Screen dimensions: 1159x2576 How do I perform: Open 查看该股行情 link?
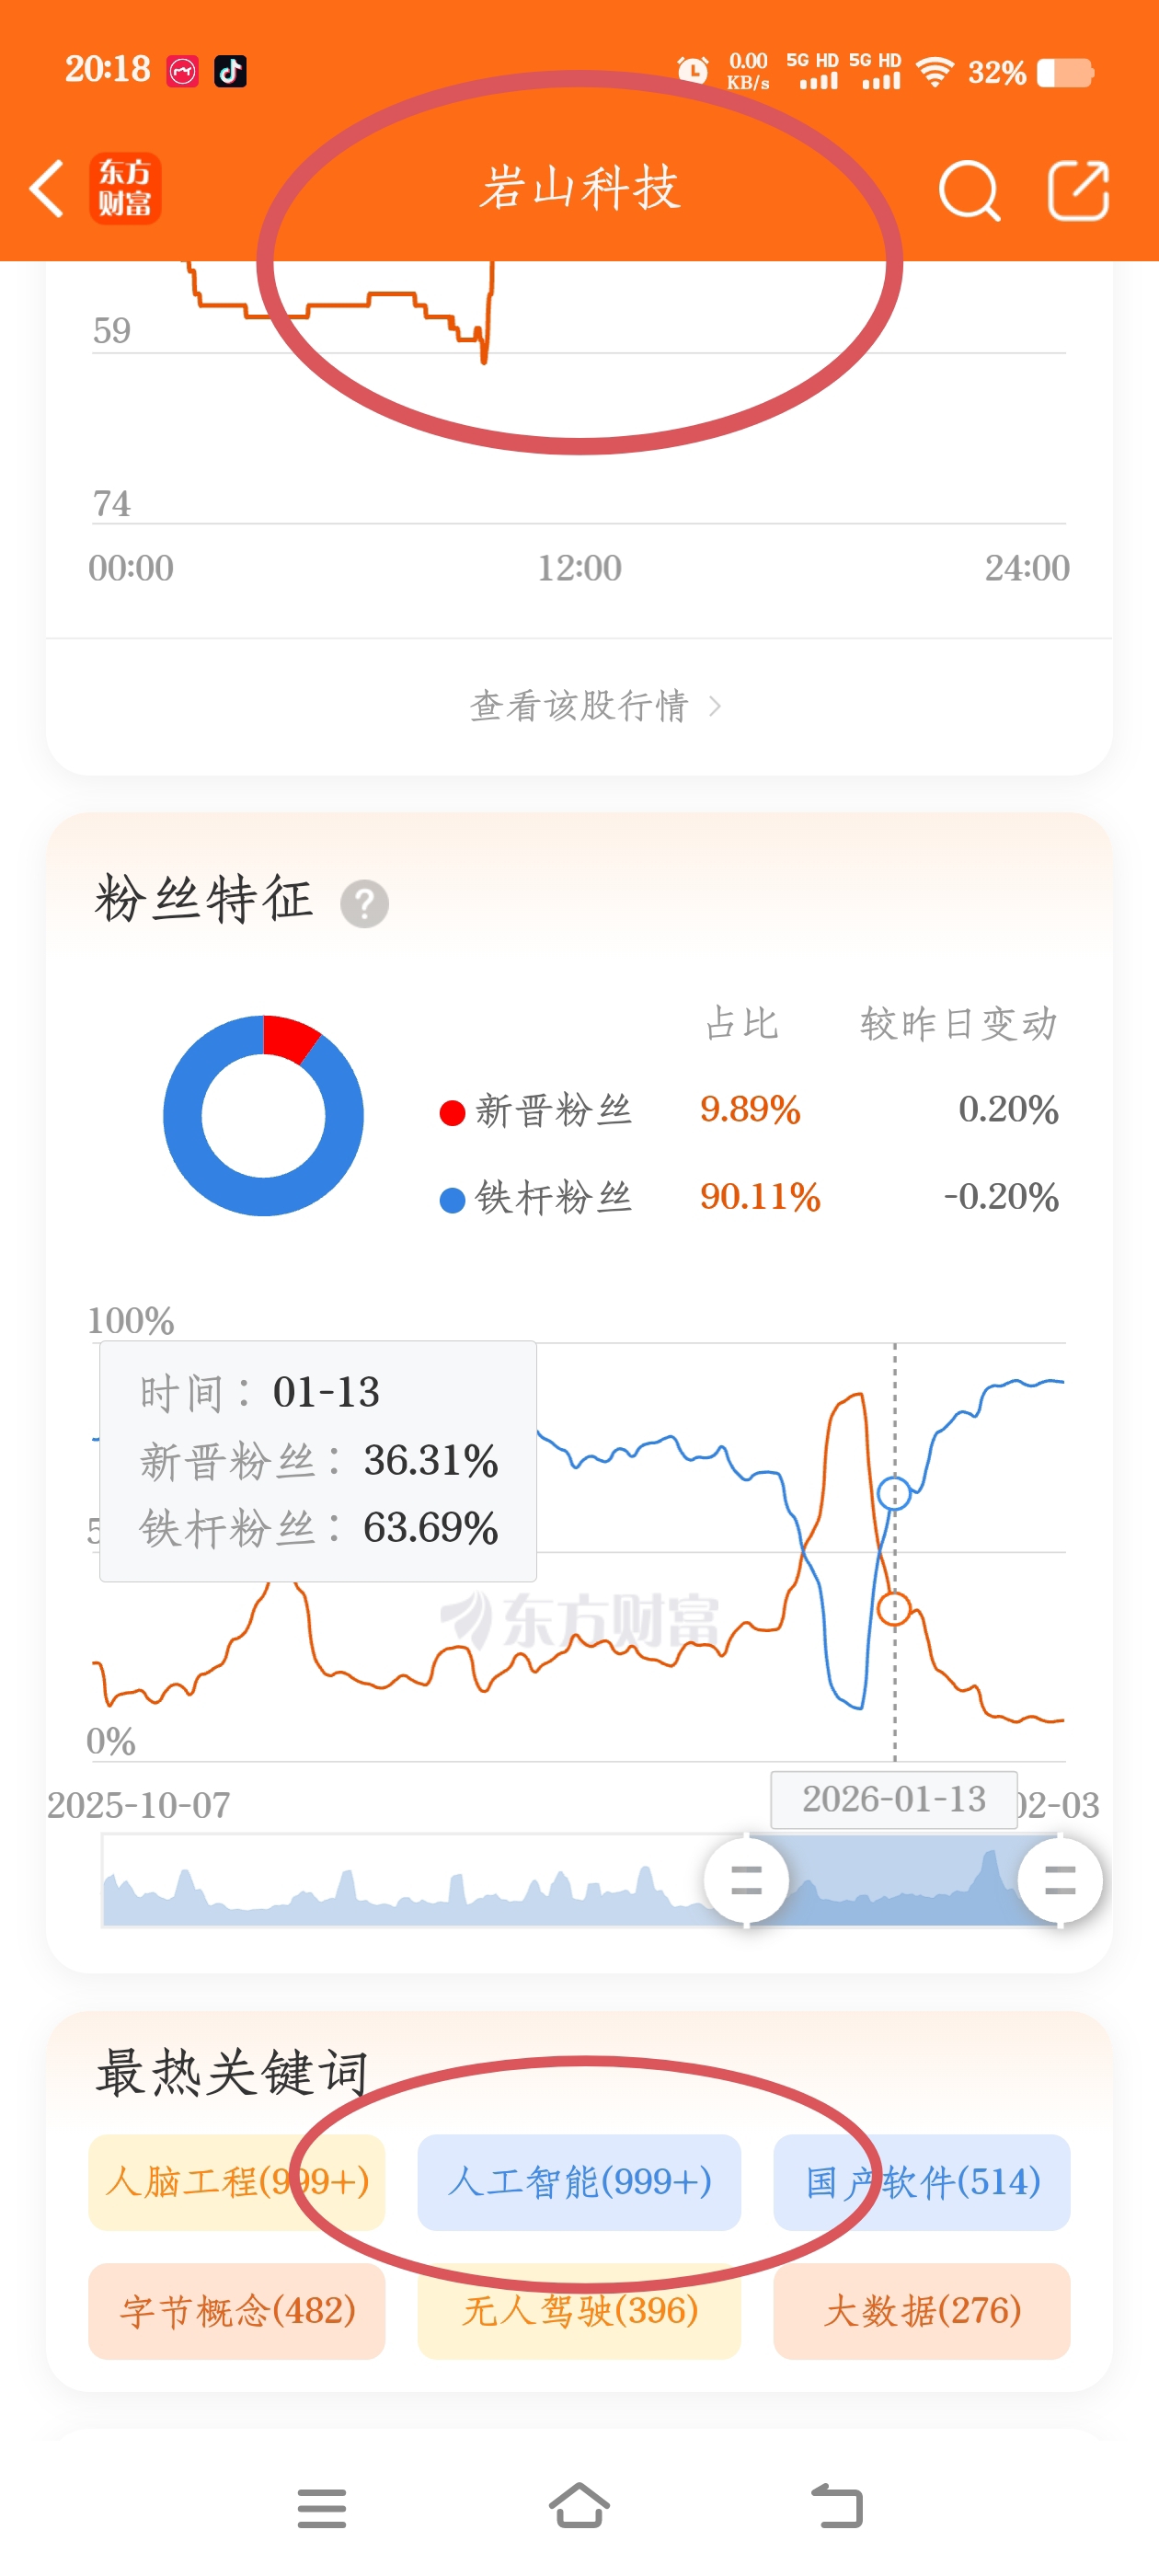579,706
